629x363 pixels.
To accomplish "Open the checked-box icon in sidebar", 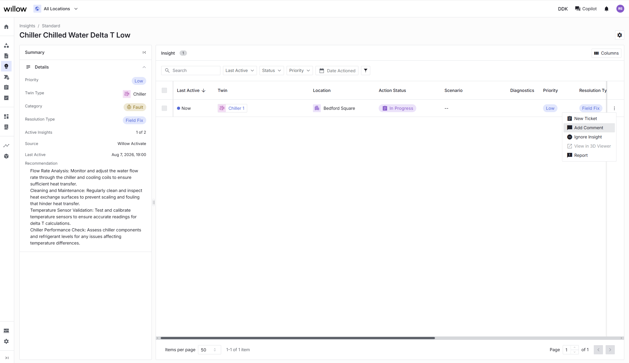I will tap(6, 98).
